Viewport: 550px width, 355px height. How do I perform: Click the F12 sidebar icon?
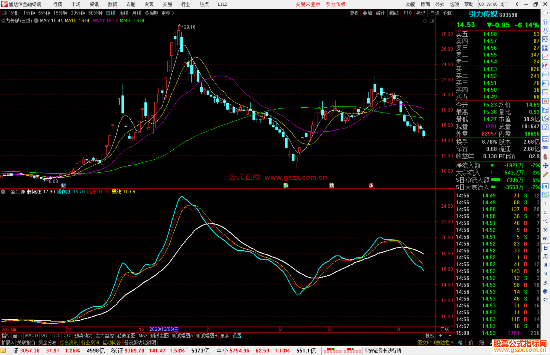(x=545, y=110)
